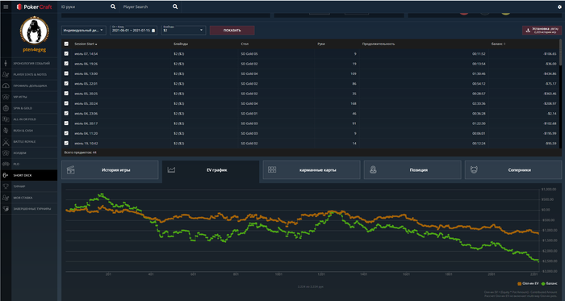Open the Spin & Gold sidebar icon
The width and height of the screenshot is (565, 301).
(6, 108)
